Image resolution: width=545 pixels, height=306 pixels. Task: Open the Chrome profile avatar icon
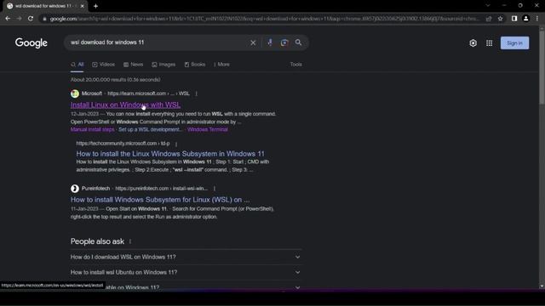tap(526, 19)
